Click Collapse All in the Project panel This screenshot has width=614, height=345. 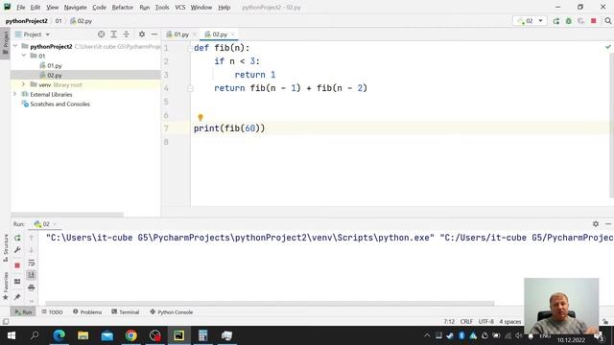(x=126, y=34)
